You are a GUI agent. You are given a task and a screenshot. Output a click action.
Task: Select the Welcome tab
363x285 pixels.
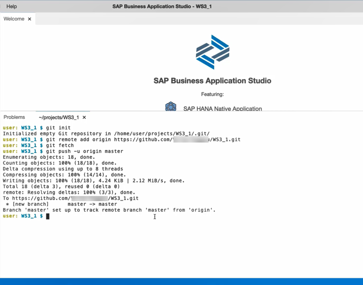tap(14, 19)
